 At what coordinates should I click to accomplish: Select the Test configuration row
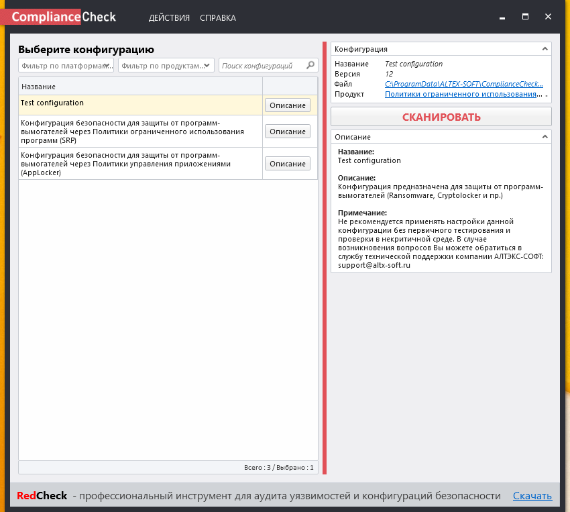point(140,105)
